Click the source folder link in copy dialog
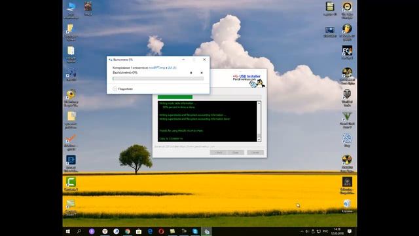This screenshot has height=236, width=419. 157,68
